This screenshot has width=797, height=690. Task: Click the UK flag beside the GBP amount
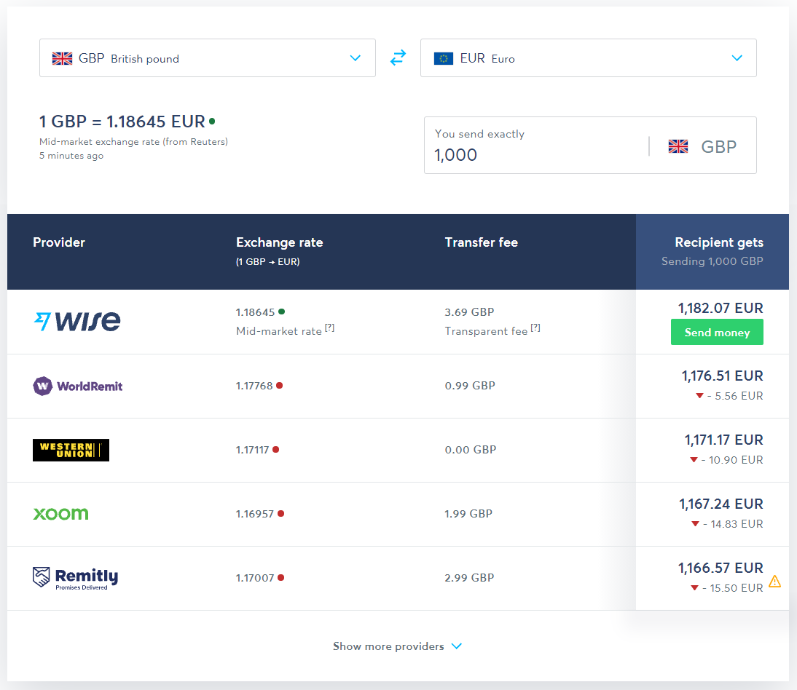pyautogui.click(x=678, y=146)
